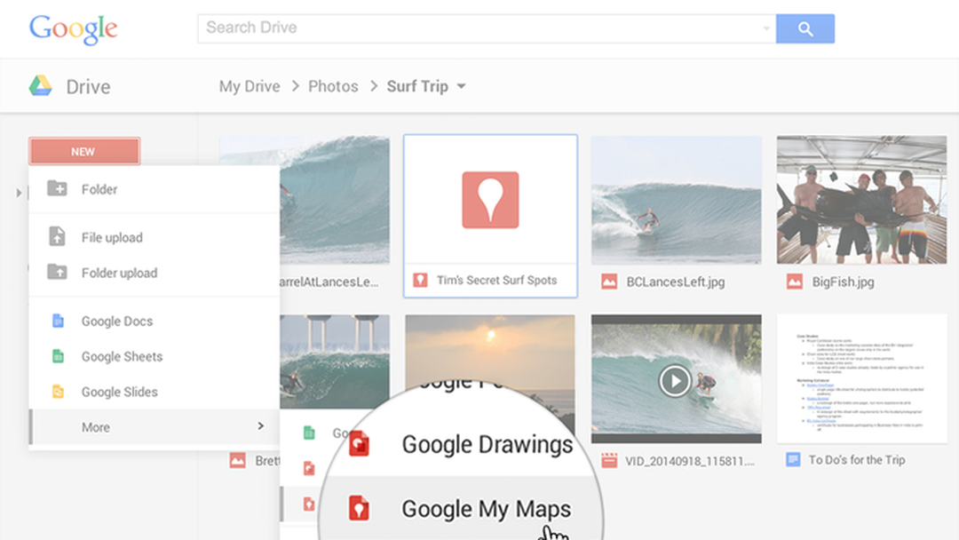
Task: Click the Folder upload icon
Action: coord(55,273)
